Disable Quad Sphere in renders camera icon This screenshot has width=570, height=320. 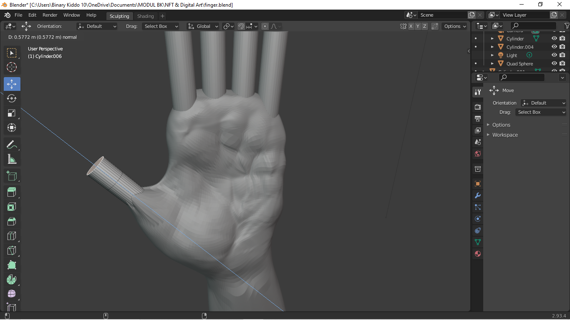point(562,63)
